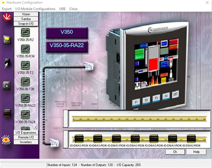Select the Vision category tab

[26, 14]
